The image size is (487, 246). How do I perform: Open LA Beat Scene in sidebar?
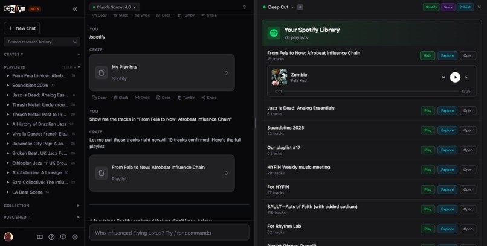coord(27,192)
